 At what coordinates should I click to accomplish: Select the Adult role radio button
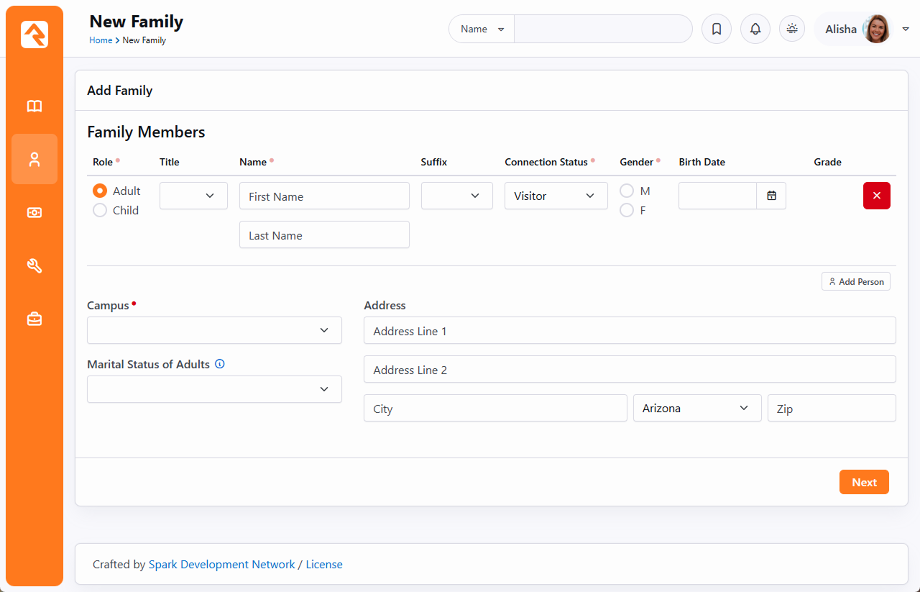(100, 191)
